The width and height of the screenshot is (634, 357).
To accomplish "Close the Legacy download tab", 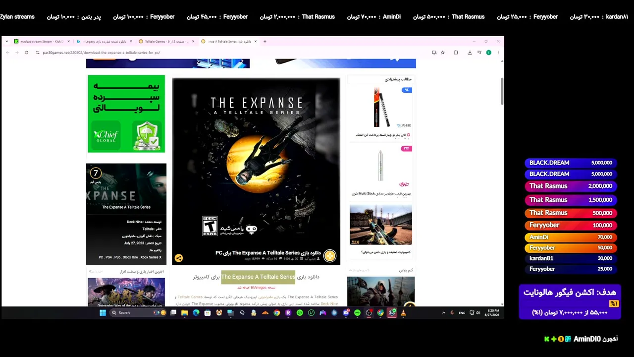I will 131,42.
